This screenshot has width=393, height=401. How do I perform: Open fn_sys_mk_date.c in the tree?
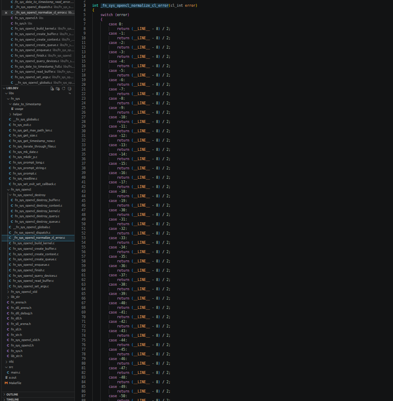[38, 152]
